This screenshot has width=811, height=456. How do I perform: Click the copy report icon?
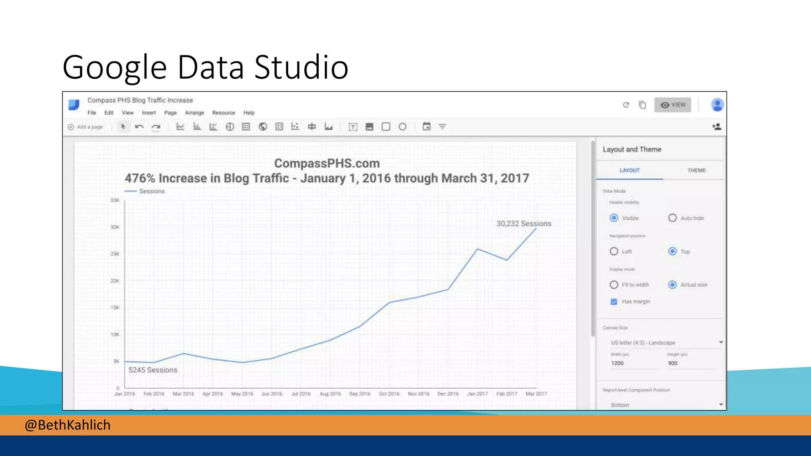[642, 105]
